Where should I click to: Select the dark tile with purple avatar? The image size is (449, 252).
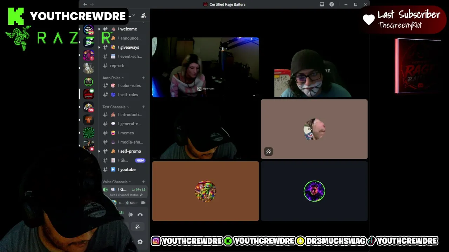(314, 191)
